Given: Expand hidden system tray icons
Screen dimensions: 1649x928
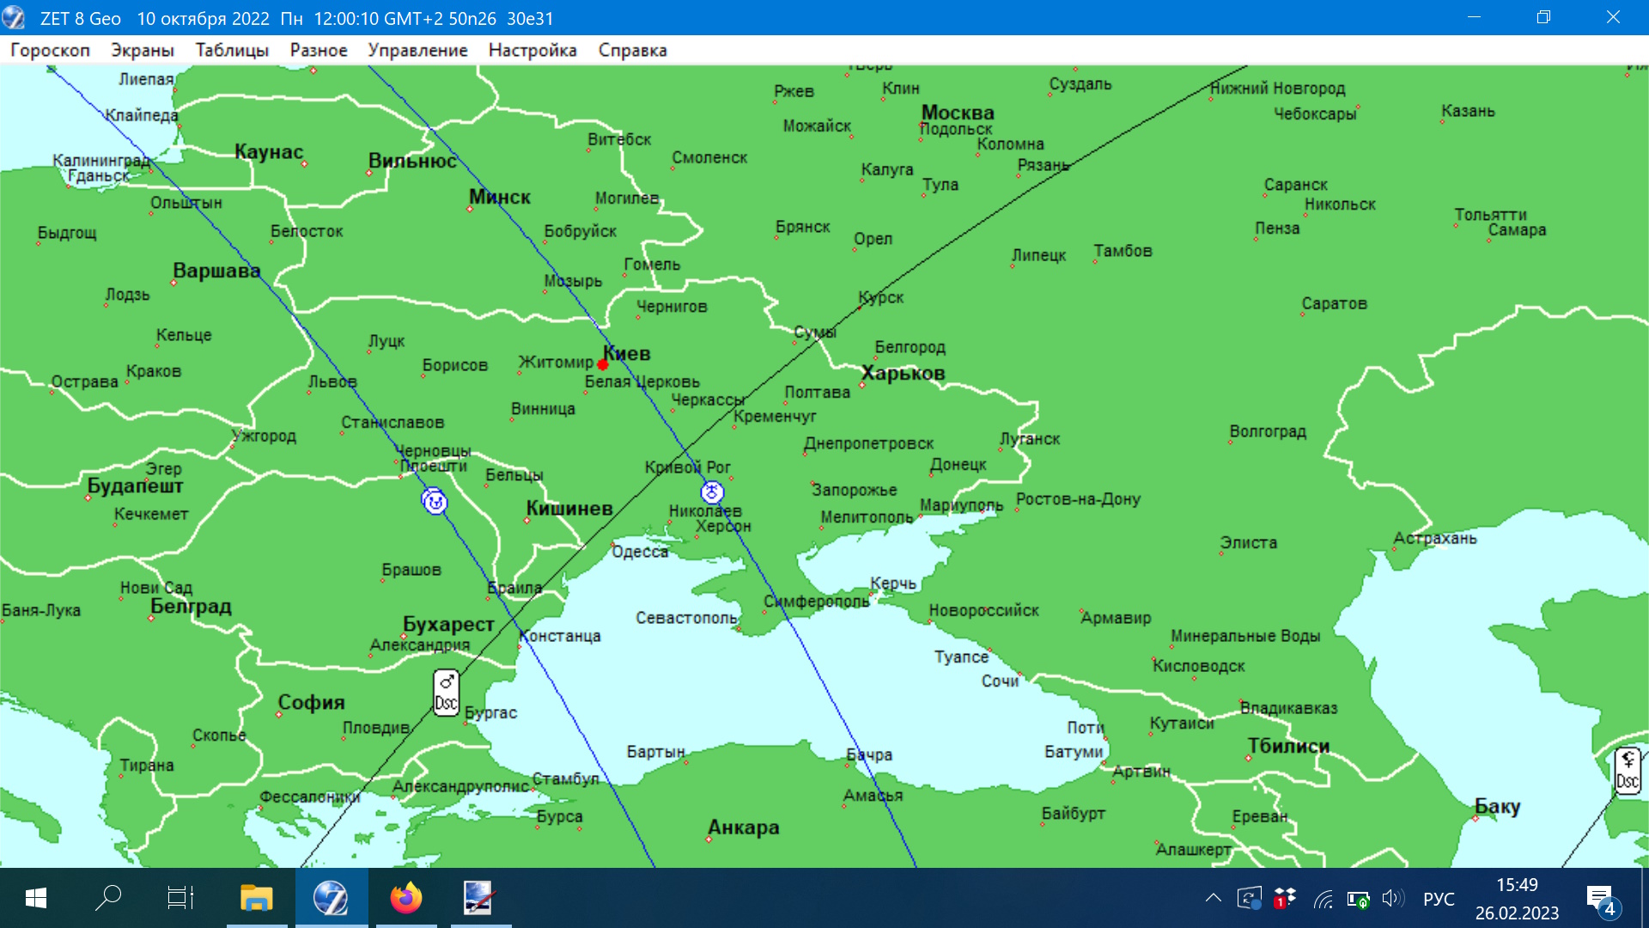Looking at the screenshot, I should [x=1213, y=899].
